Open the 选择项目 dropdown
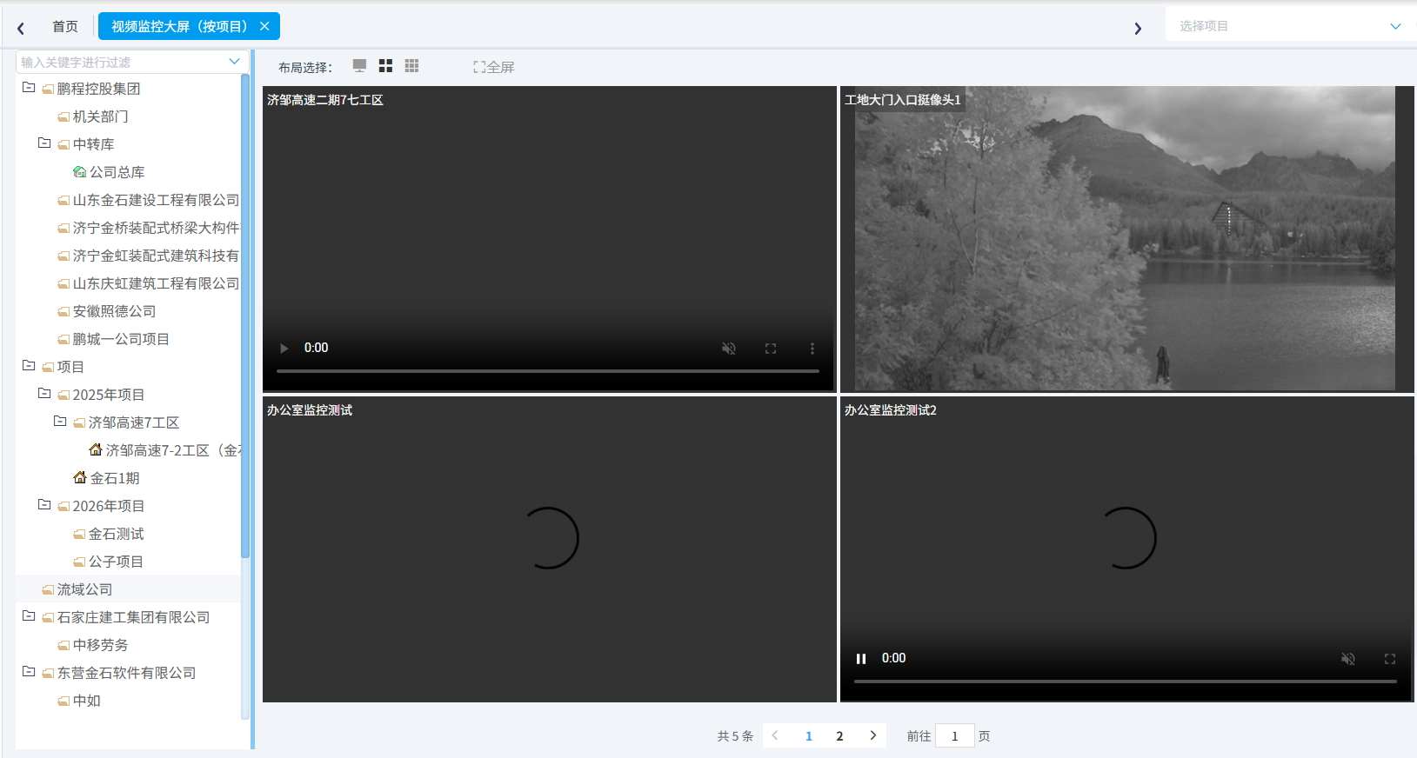The image size is (1417, 758). pos(1291,26)
